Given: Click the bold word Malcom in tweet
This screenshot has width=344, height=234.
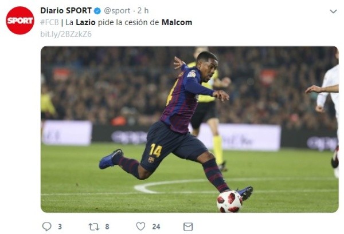Looking at the screenshot, I should pyautogui.click(x=177, y=22).
